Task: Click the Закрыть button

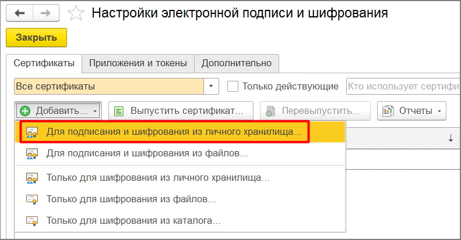Action: [37, 38]
